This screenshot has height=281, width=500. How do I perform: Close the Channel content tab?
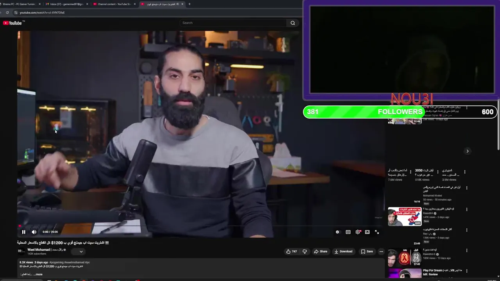coord(135,4)
